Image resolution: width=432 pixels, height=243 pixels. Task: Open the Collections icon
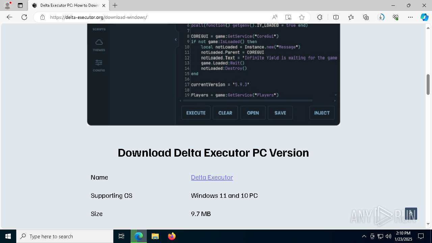click(366, 17)
